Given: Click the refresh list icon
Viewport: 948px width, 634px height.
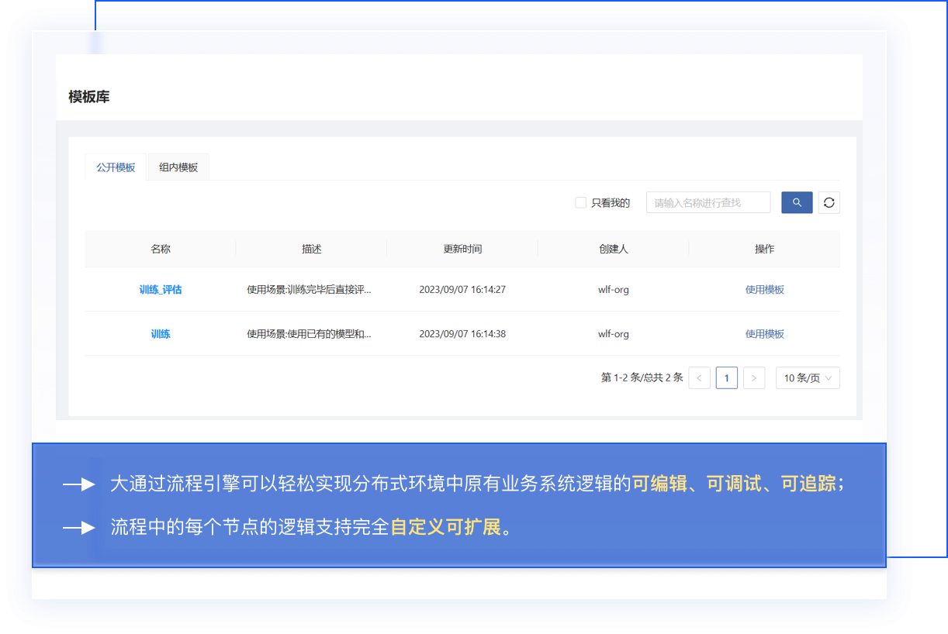Looking at the screenshot, I should click(829, 202).
